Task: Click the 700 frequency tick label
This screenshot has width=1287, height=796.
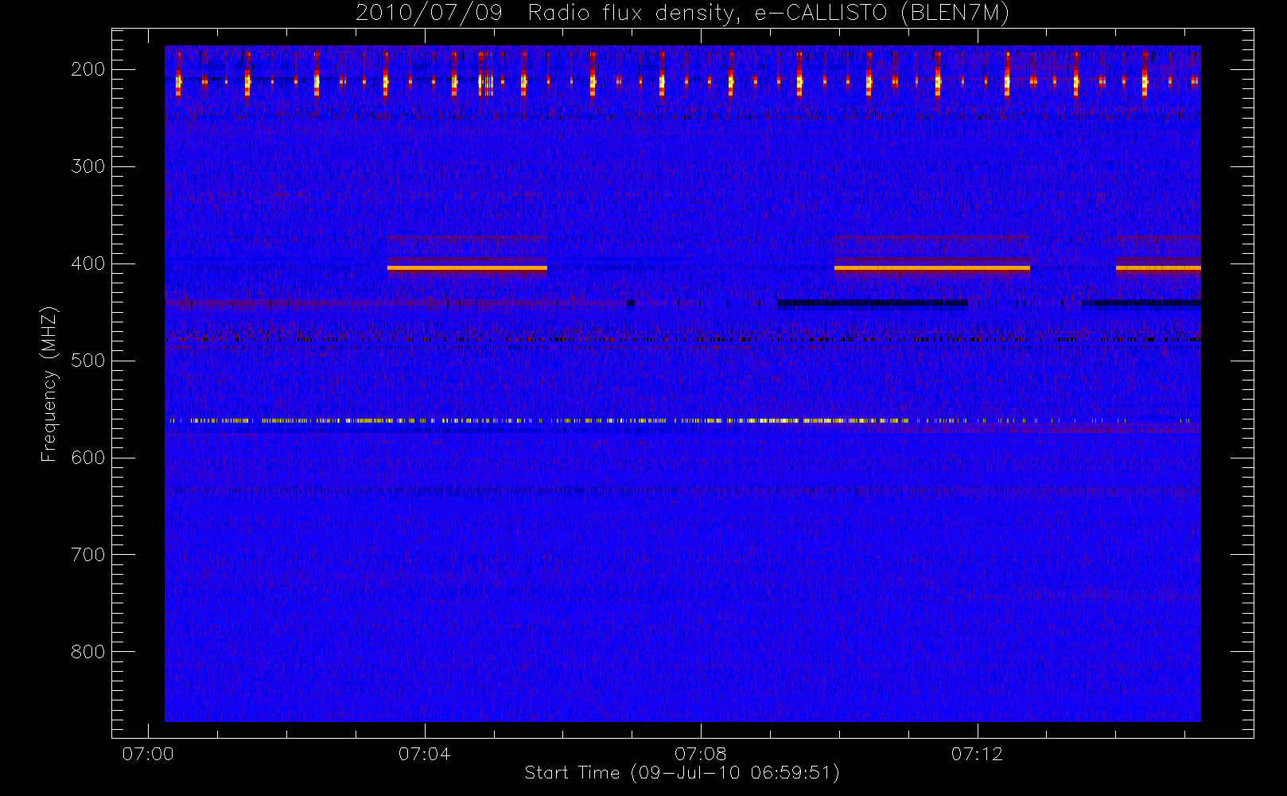Action: [x=88, y=555]
